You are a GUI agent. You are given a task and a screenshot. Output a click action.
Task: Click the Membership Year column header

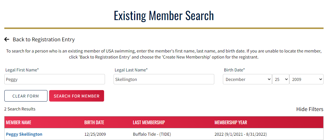231,122
